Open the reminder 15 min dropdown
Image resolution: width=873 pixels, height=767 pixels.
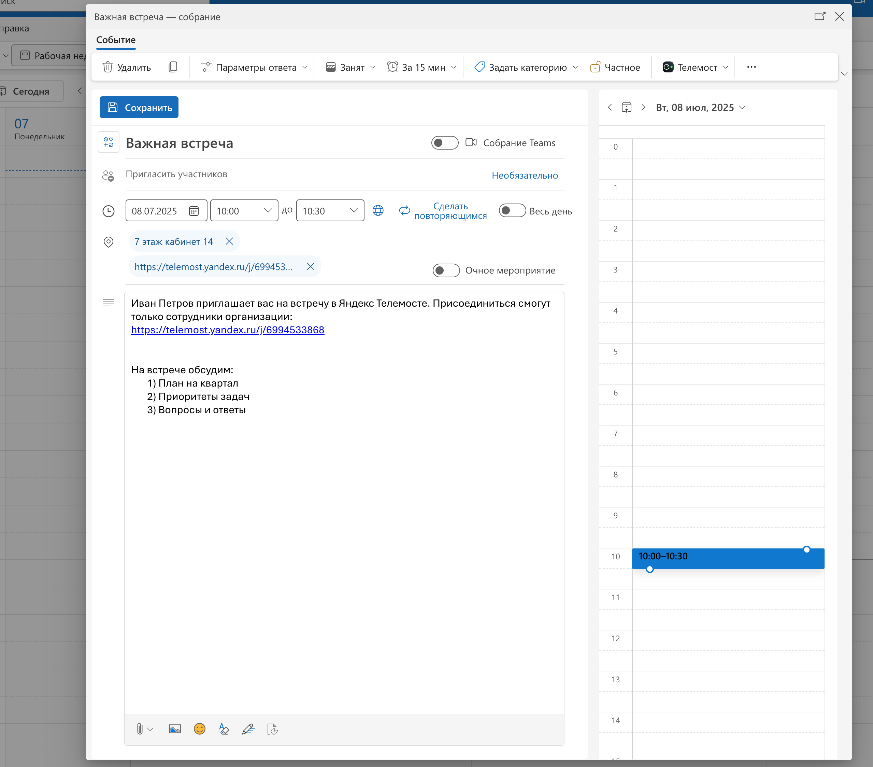click(454, 68)
